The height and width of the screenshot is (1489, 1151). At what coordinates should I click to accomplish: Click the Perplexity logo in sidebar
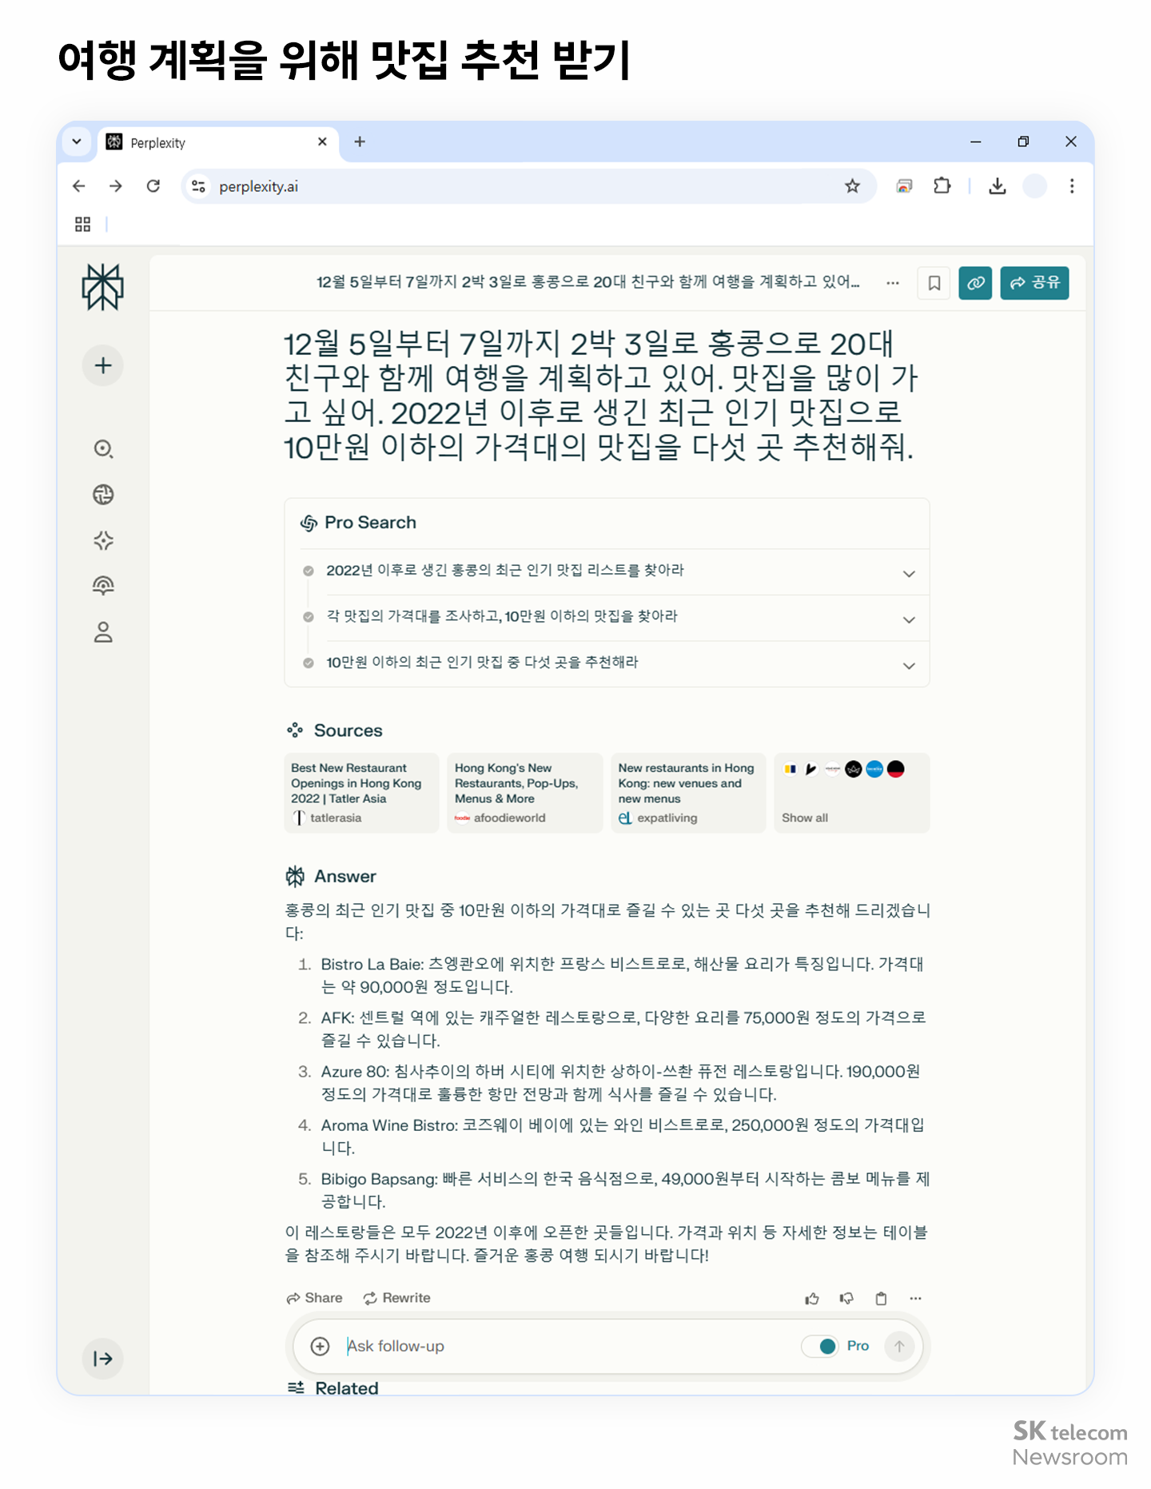tap(102, 287)
